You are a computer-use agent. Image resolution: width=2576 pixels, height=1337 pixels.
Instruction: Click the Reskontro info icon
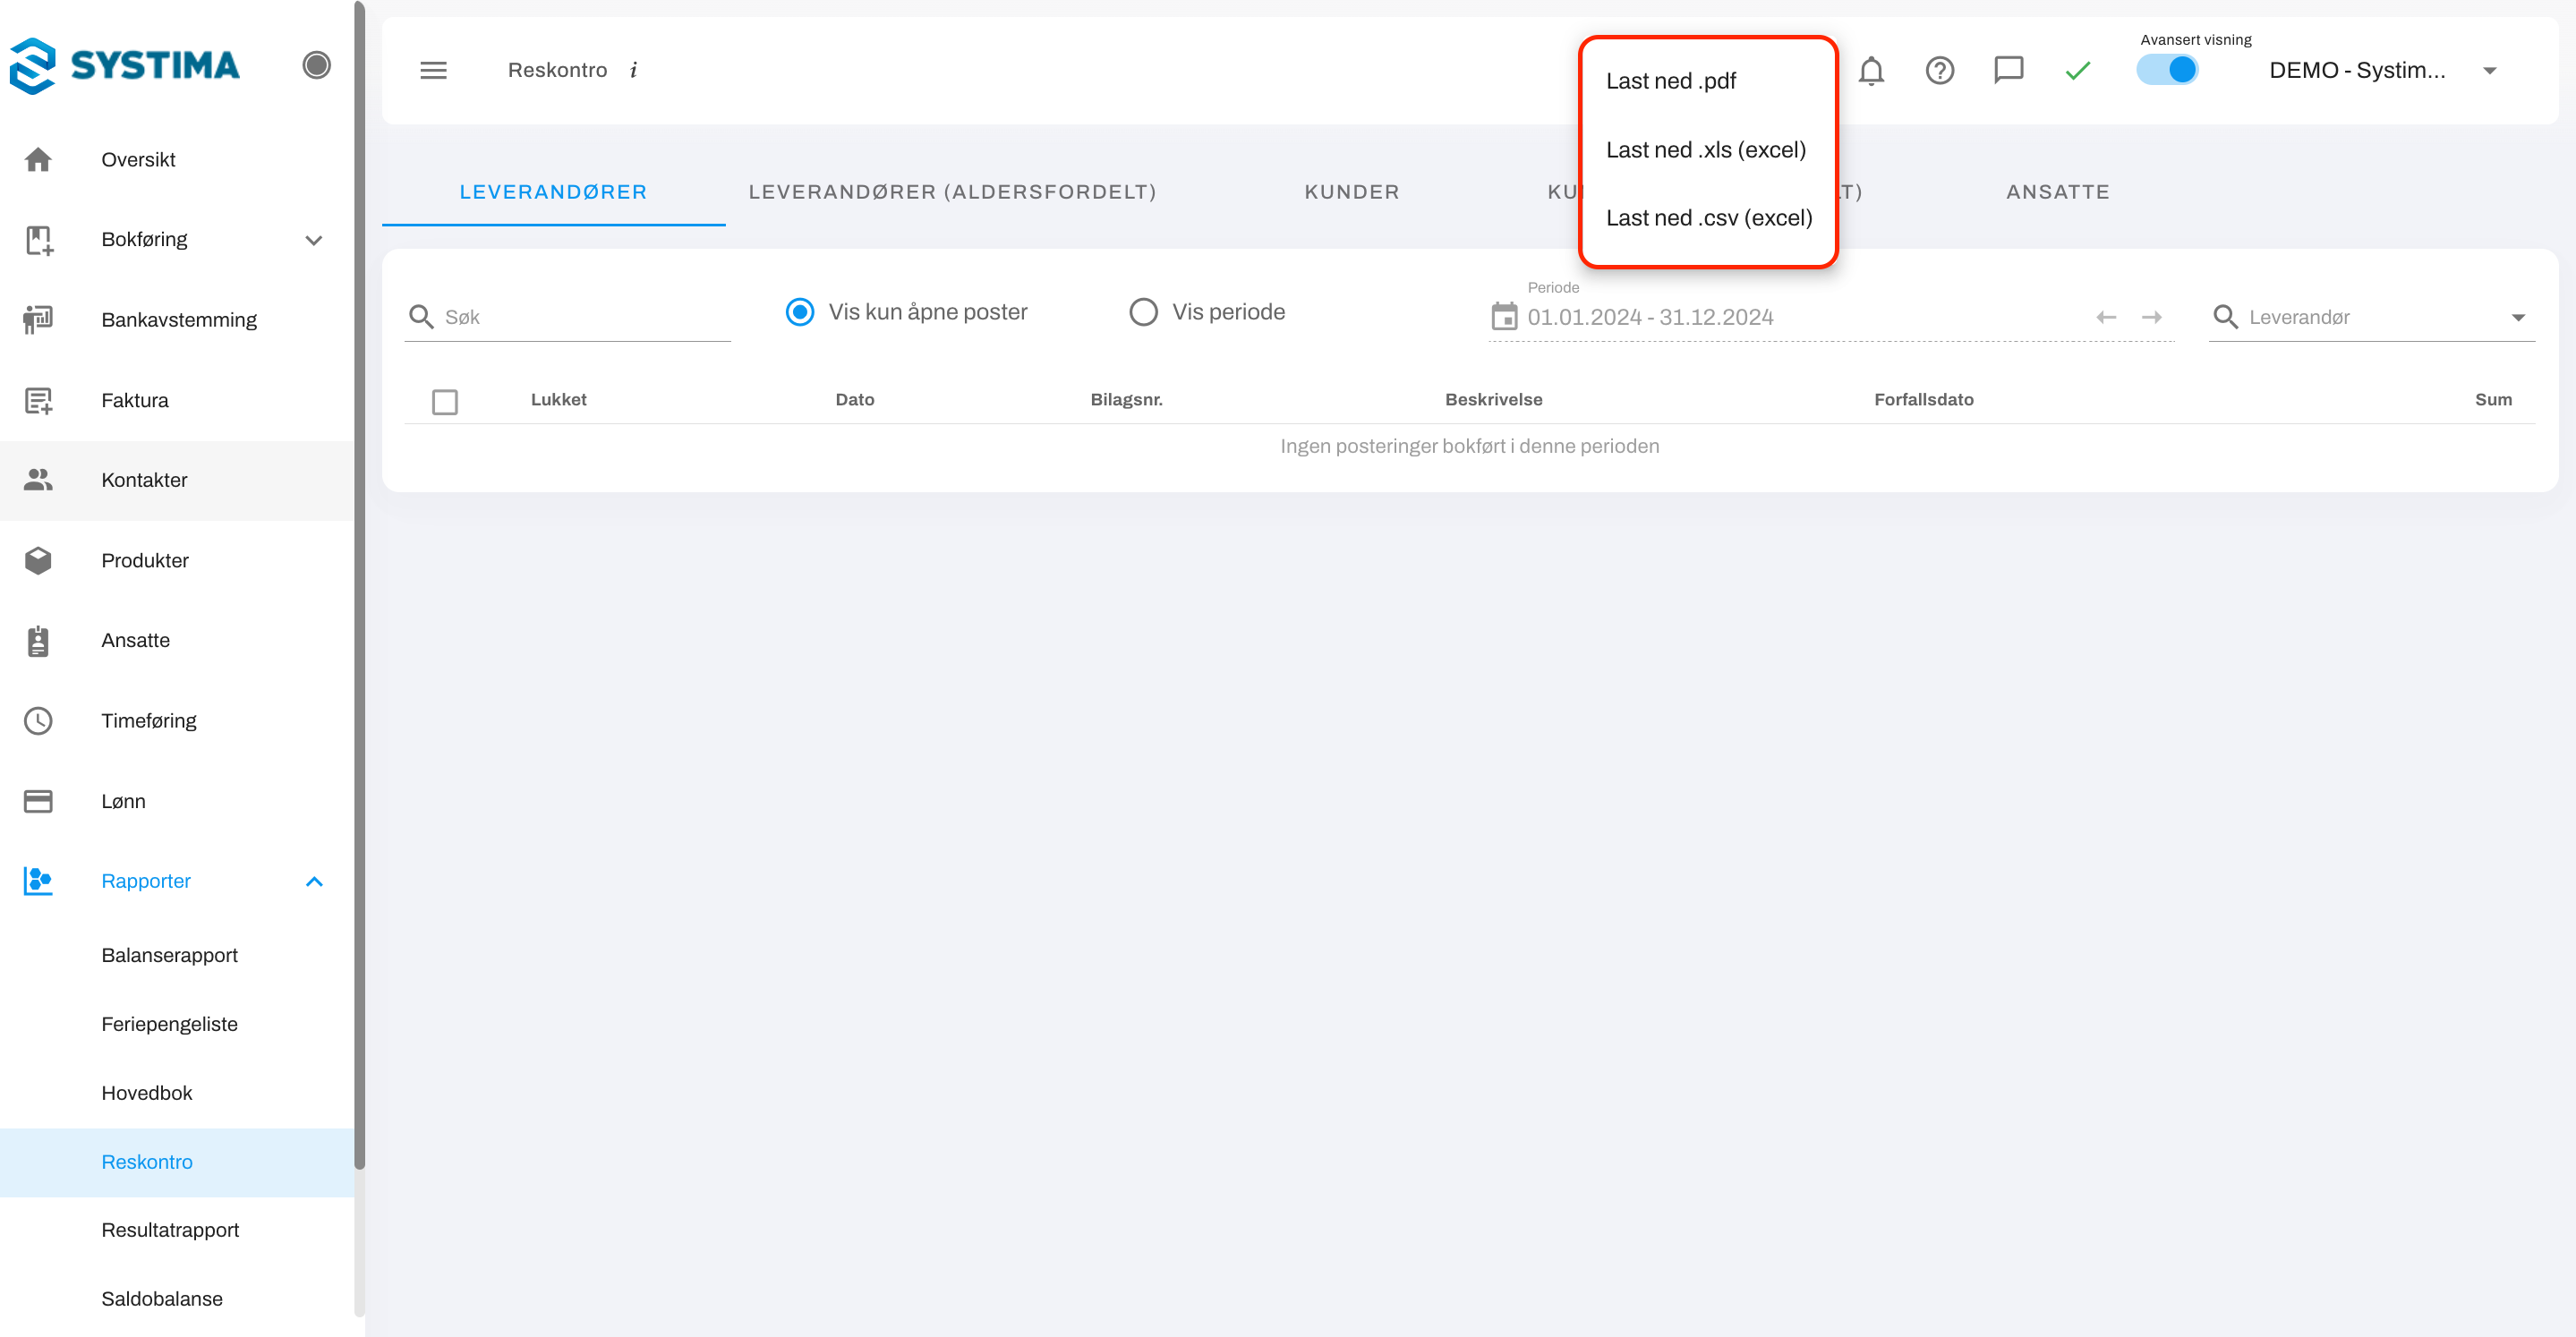633,70
